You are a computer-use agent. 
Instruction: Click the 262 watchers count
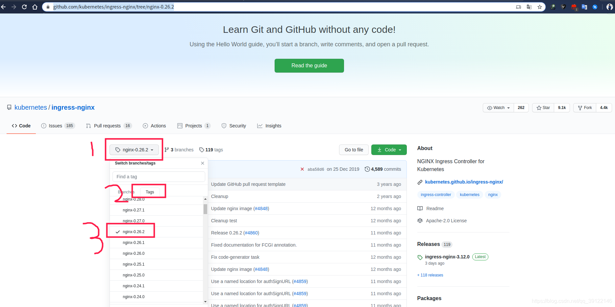pyautogui.click(x=521, y=108)
